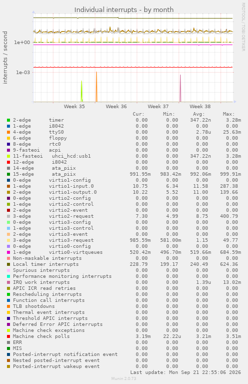This screenshot has width=248, height=384.
Task: Click the pink IRQ work interrupts swatch
Action: (8, 282)
